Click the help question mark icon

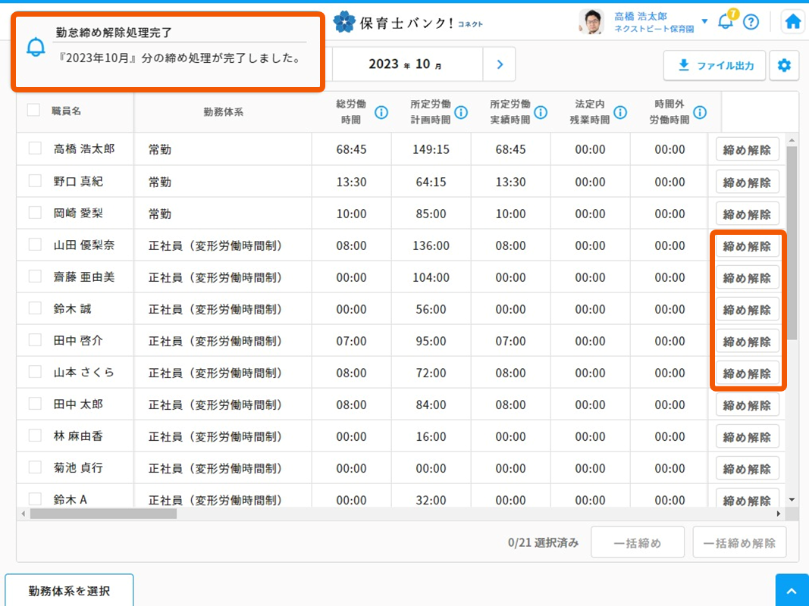[751, 21]
